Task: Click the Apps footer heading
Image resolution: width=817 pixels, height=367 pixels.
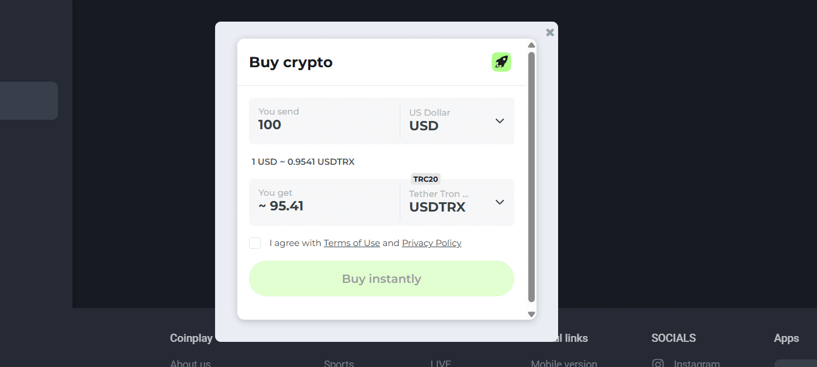Action: 786,338
